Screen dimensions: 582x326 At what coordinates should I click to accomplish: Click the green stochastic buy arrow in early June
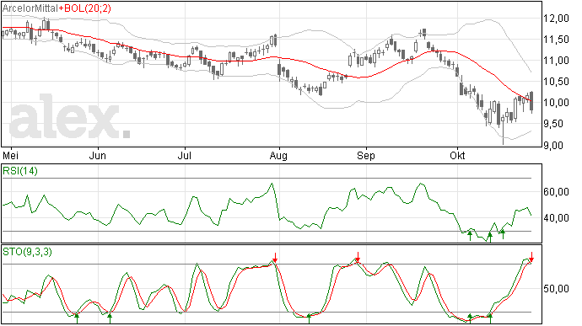click(x=110, y=318)
